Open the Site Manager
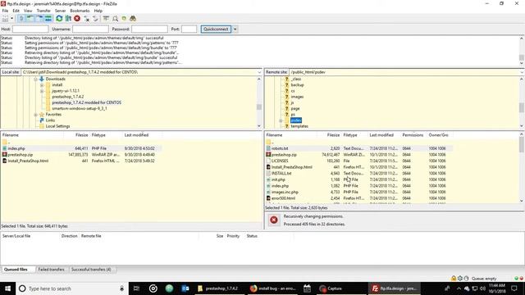The image size is (525, 295). click(x=6, y=18)
